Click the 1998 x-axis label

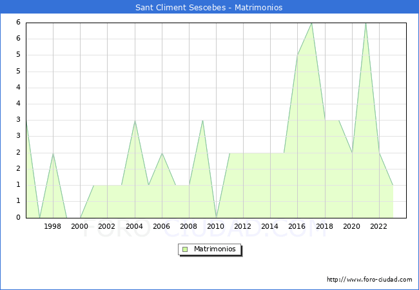pyautogui.click(x=52, y=226)
